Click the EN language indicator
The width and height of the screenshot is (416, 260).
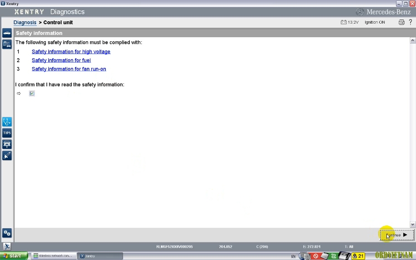[293, 256]
